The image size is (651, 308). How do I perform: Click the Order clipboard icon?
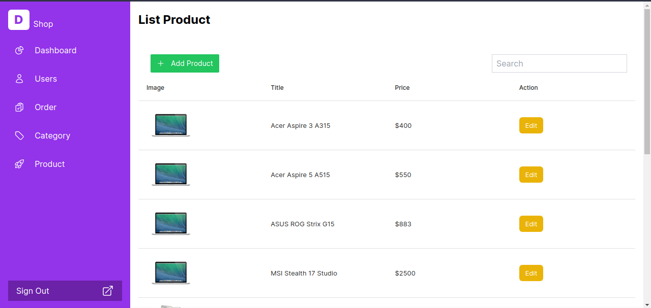point(19,107)
